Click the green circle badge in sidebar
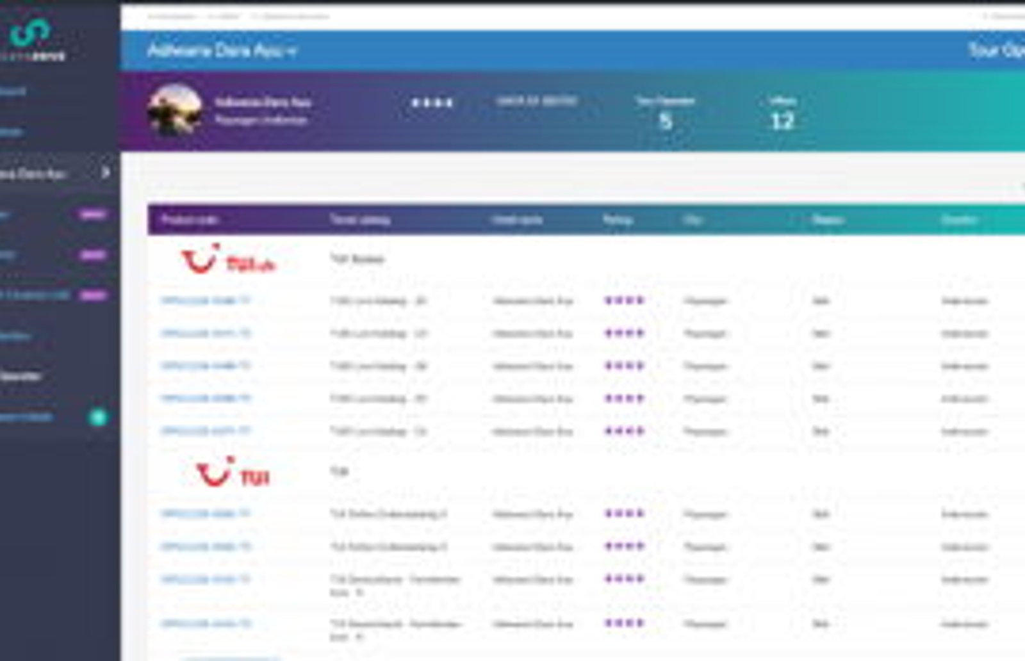Image resolution: width=1025 pixels, height=661 pixels. pyautogui.click(x=98, y=418)
